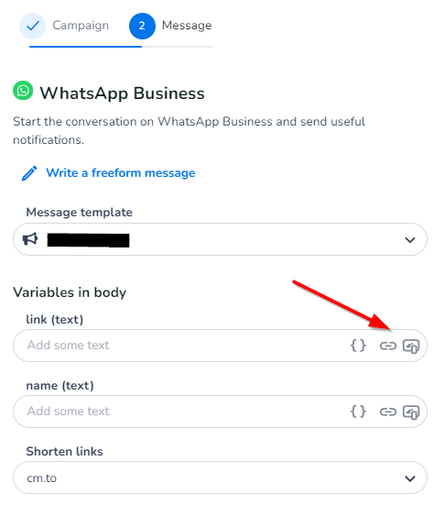Select the Message step label
This screenshot has width=444, height=527.
coord(187,26)
